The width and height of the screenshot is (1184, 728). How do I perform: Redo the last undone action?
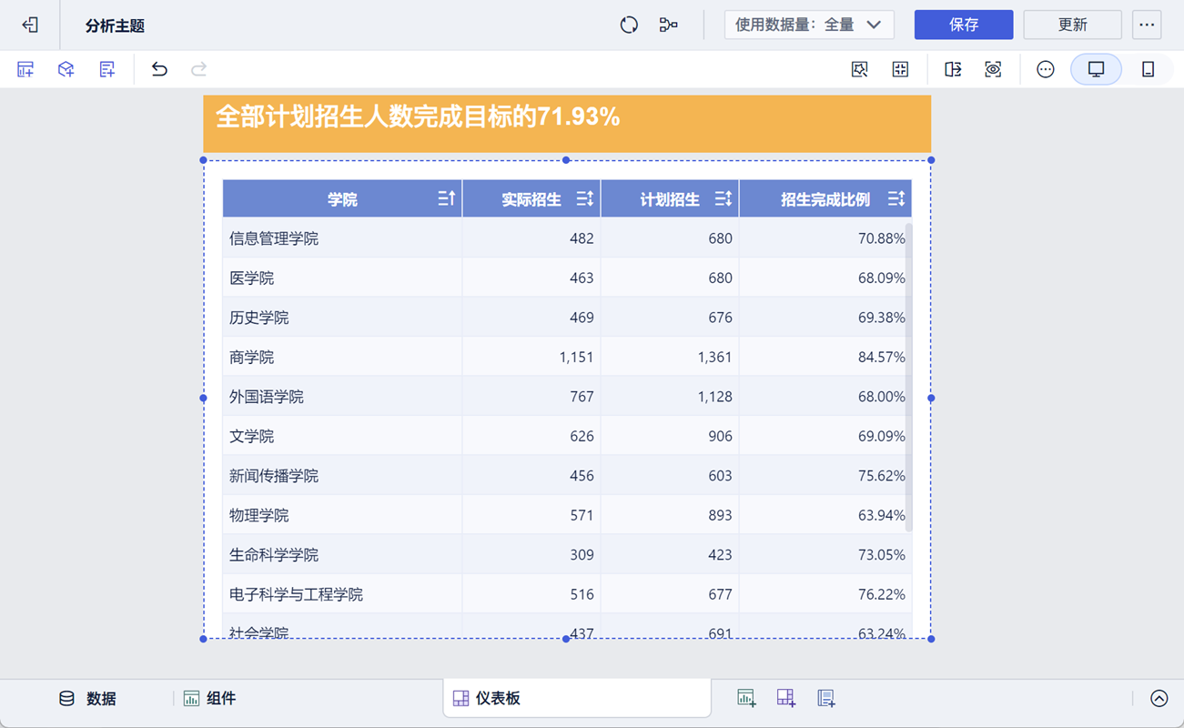coord(198,69)
